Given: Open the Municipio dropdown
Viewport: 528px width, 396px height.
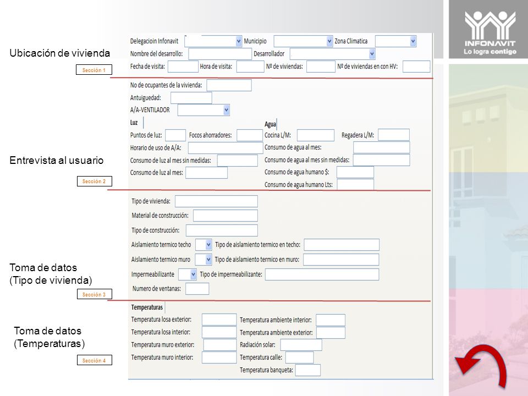Looking at the screenshot, I should click(303, 41).
